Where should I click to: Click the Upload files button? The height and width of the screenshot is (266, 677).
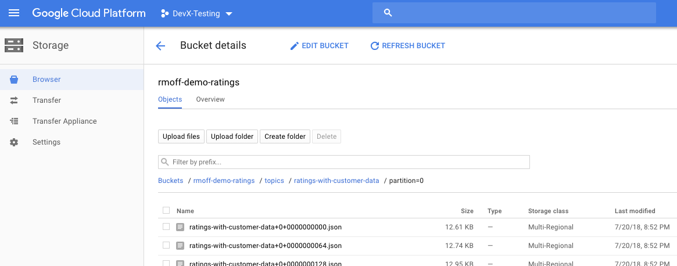(x=181, y=136)
